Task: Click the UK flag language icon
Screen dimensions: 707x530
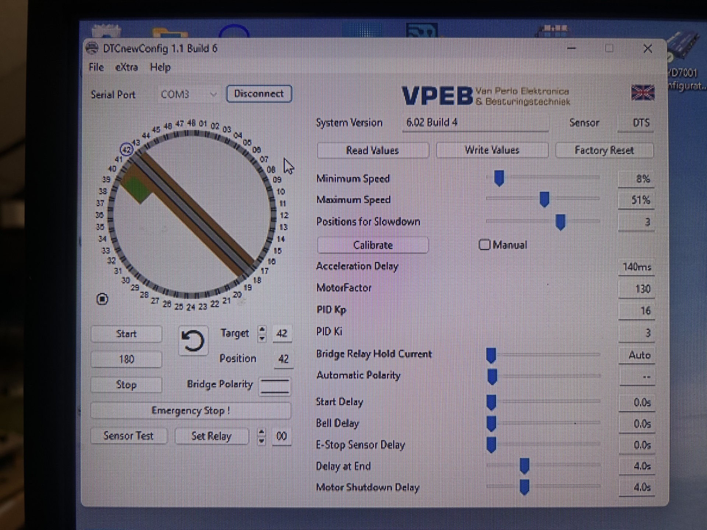Action: (x=643, y=93)
